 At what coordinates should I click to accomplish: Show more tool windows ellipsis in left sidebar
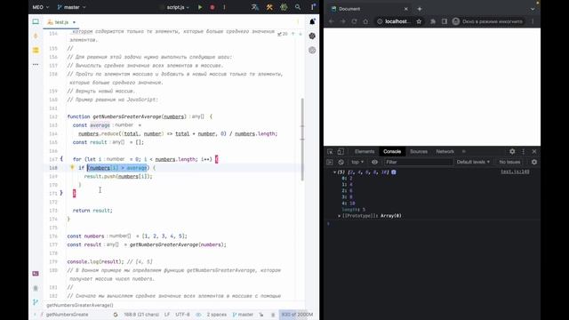tap(36, 64)
